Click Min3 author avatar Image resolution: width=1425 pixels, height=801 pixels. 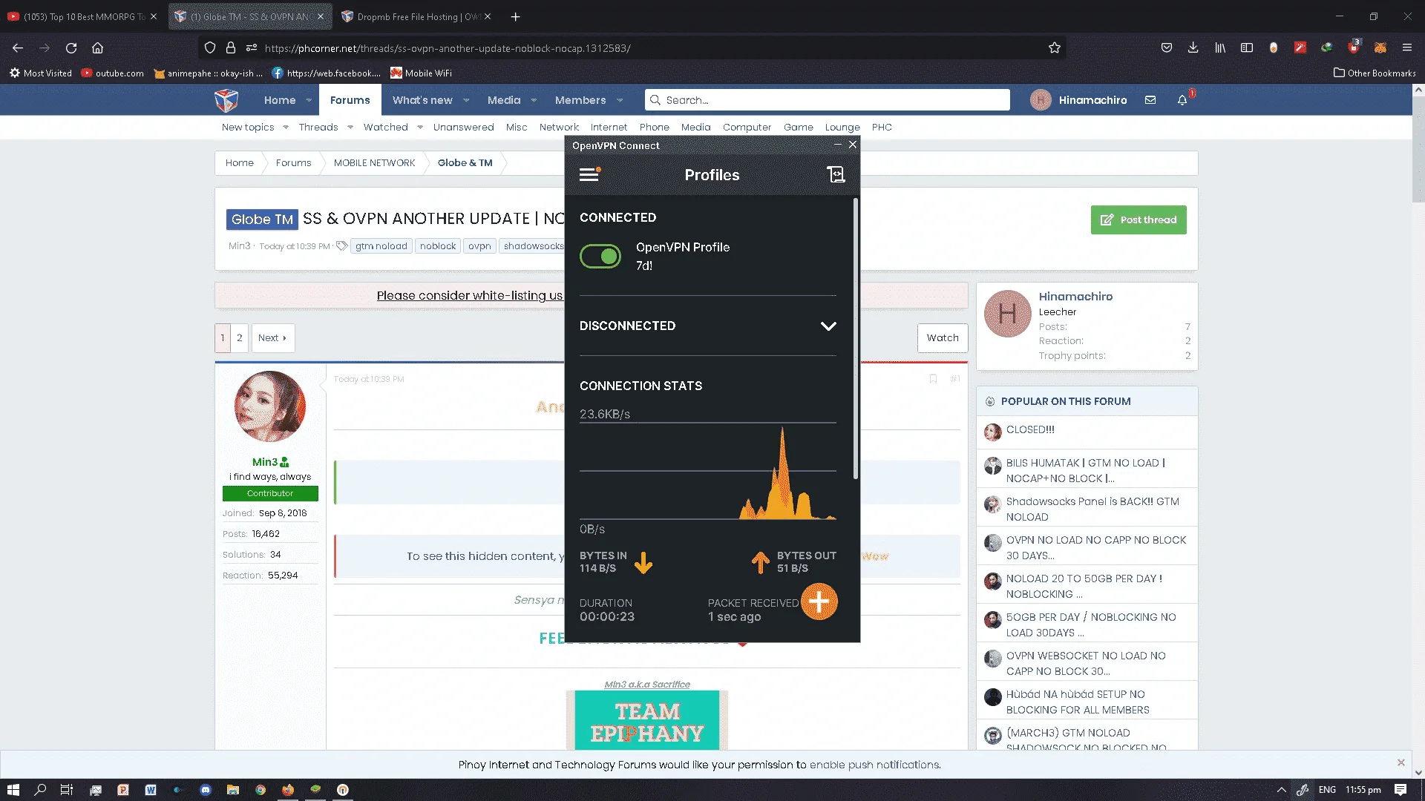coord(270,406)
